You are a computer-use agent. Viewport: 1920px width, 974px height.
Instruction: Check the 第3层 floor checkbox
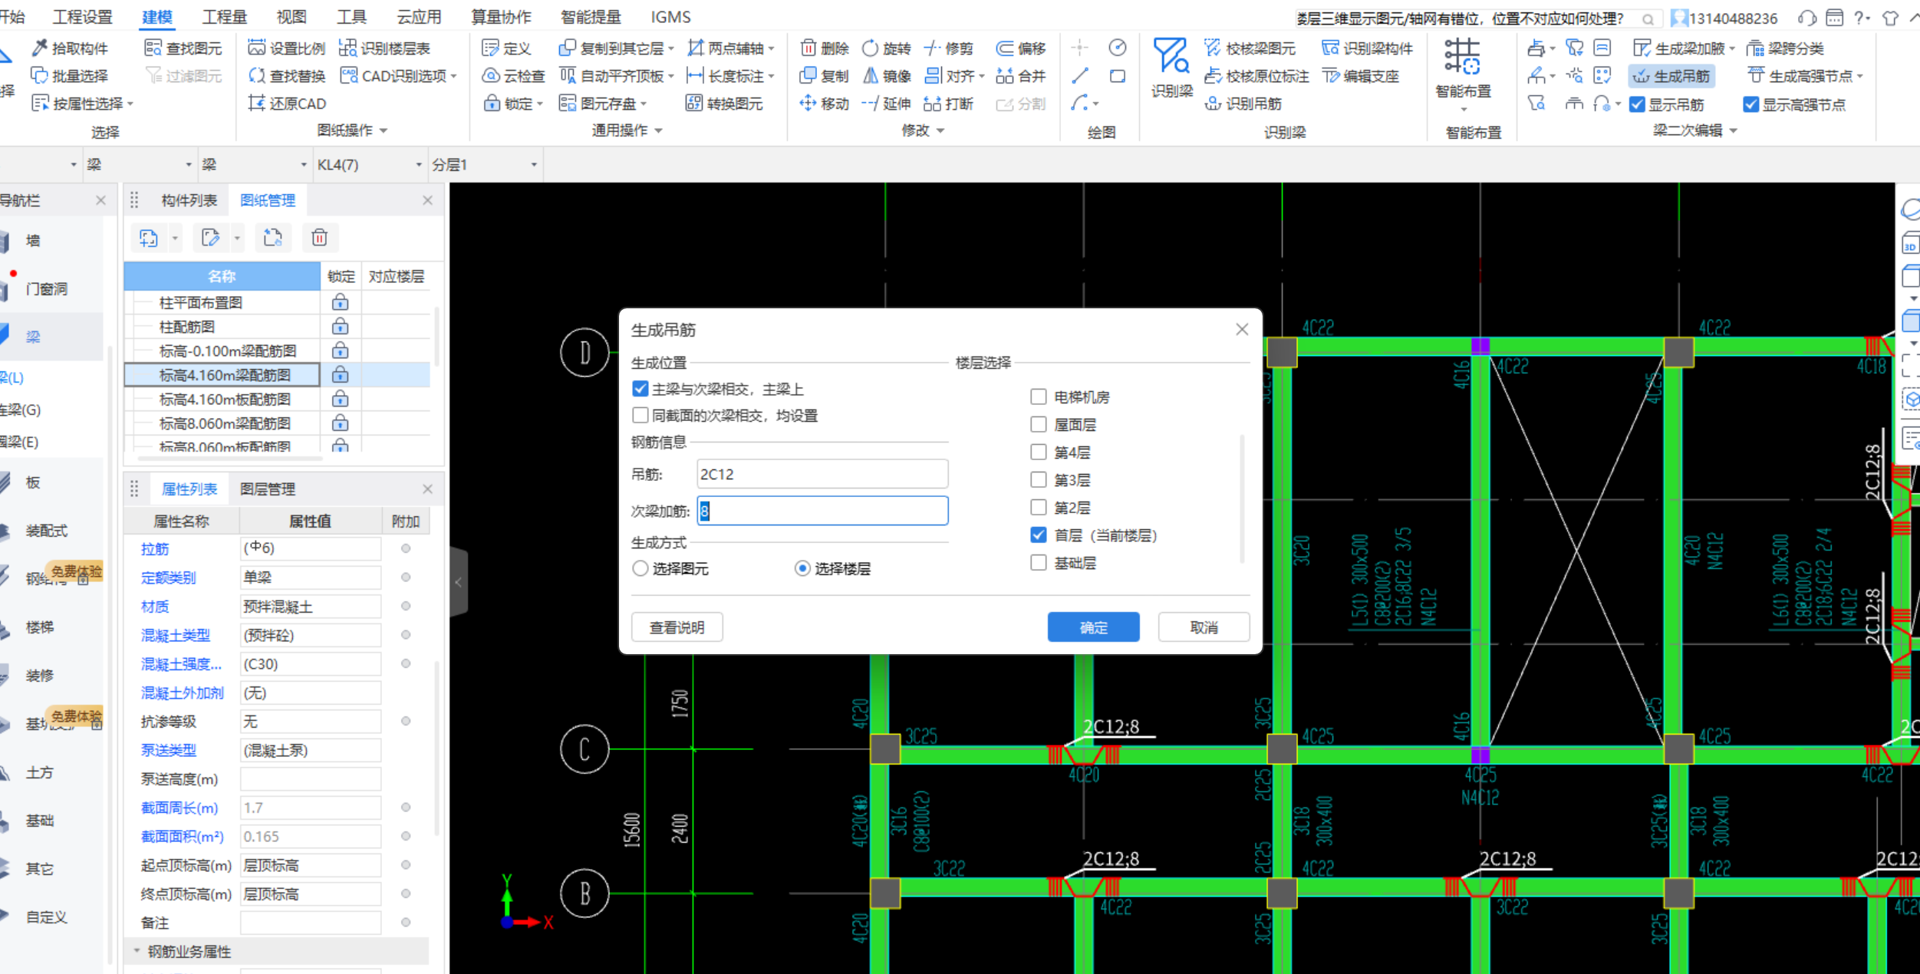click(1039, 479)
